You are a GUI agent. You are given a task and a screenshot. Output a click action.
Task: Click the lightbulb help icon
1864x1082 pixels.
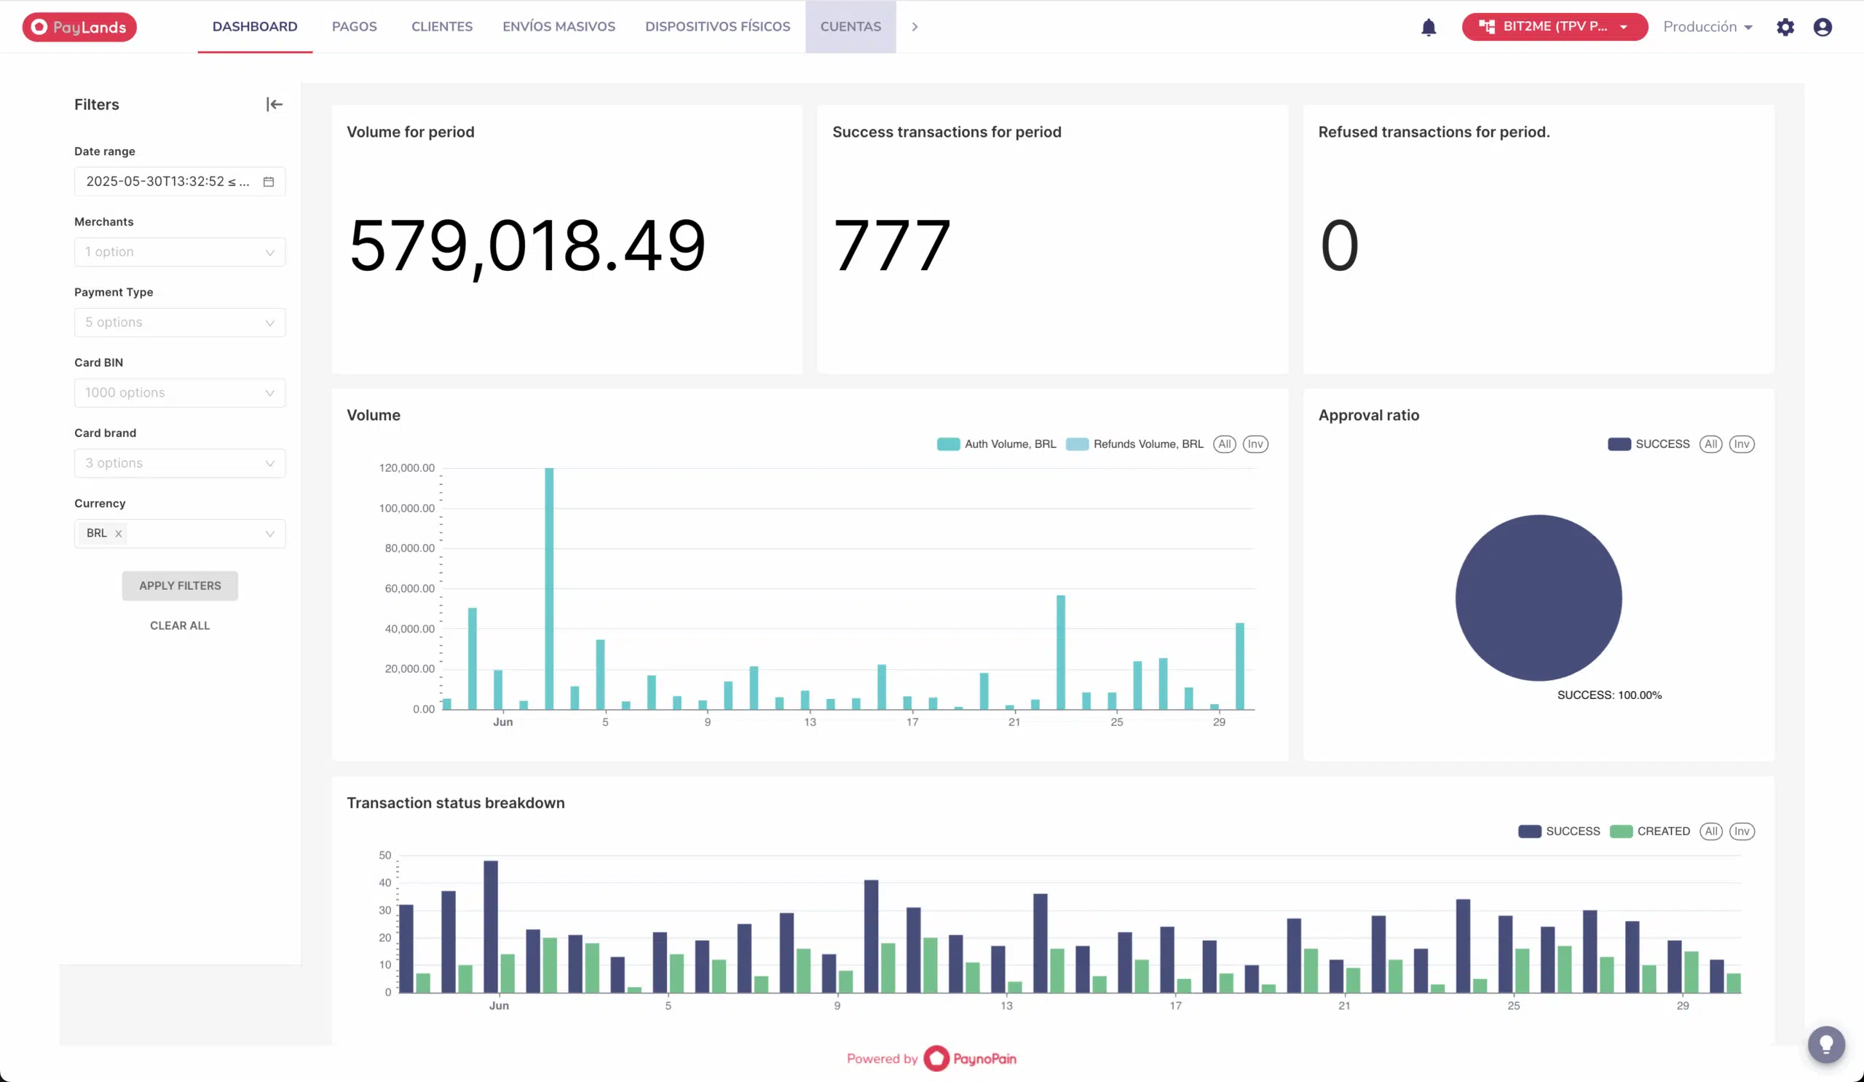[x=1825, y=1043]
